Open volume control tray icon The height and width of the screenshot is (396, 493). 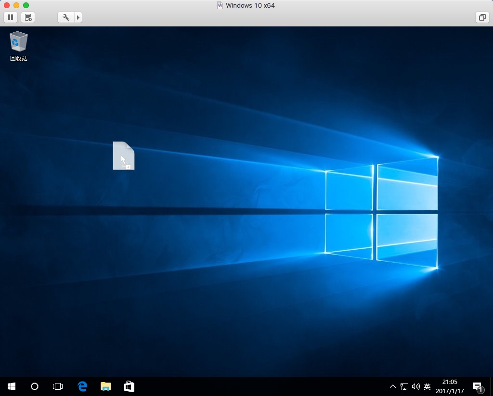click(x=415, y=386)
